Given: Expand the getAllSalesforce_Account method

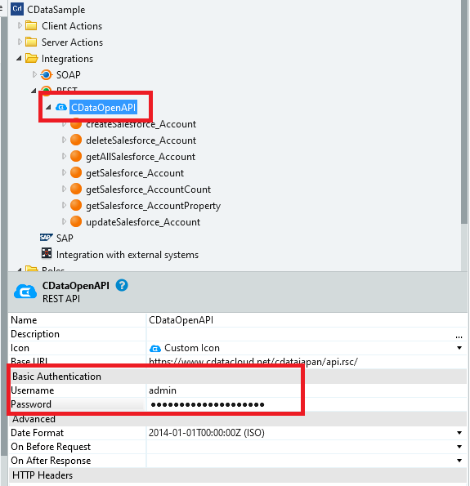Looking at the screenshot, I should [x=64, y=156].
